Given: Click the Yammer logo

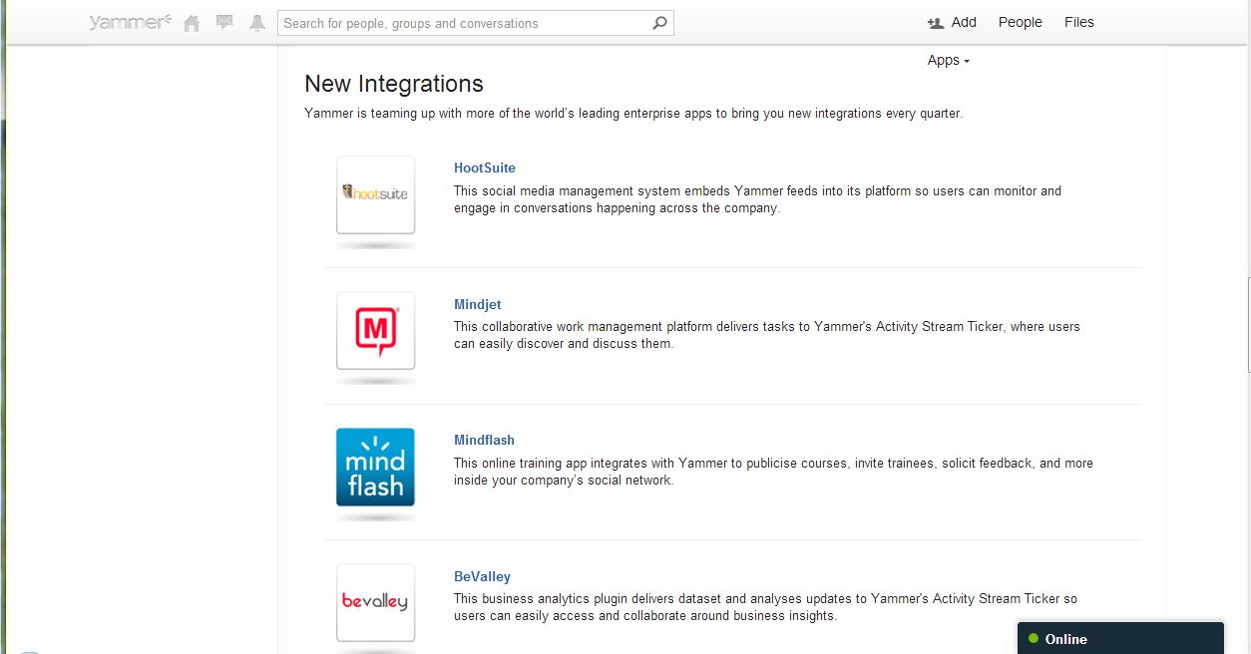Looking at the screenshot, I should click(131, 22).
